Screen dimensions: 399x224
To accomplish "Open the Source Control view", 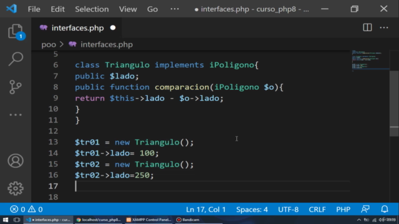I will [x=16, y=87].
